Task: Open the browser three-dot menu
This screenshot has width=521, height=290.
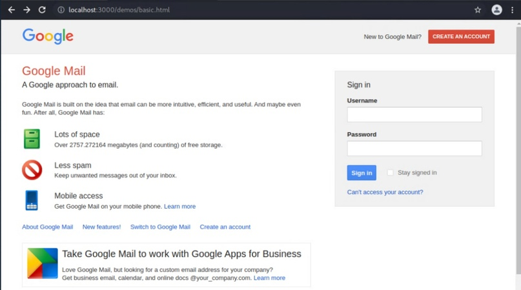Action: 513,10
